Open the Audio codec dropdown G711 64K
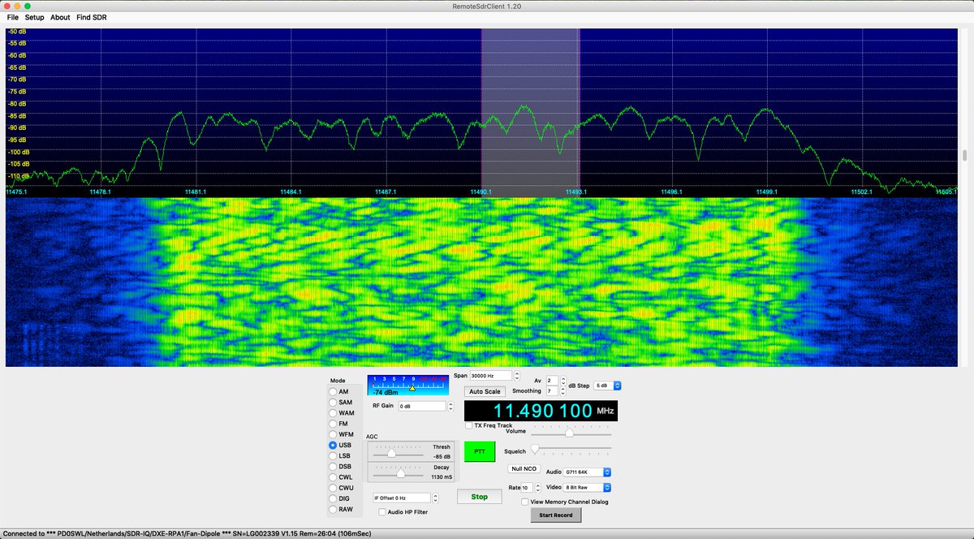This screenshot has width=974, height=539. click(588, 472)
